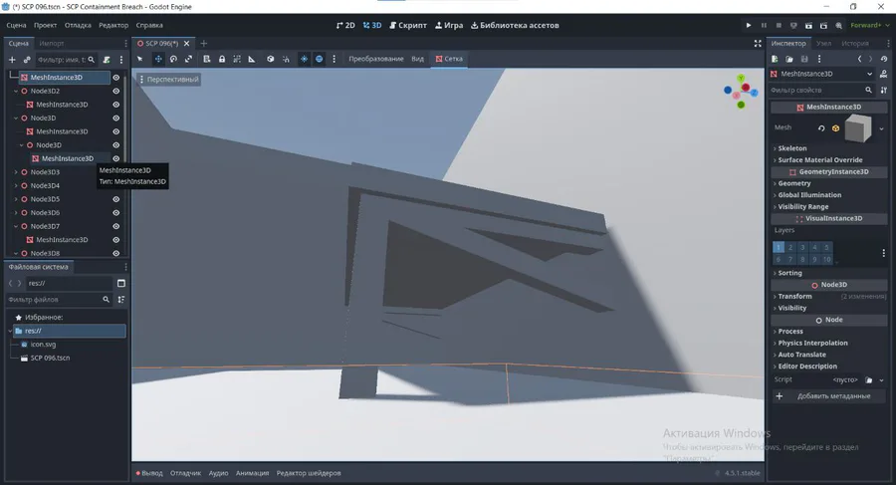This screenshot has height=485, width=896.
Task: Toggle the environment preview globe icon
Action: pos(320,59)
